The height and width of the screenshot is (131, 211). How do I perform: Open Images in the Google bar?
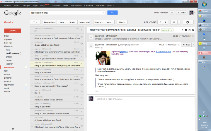pyautogui.click(x=26, y=5)
